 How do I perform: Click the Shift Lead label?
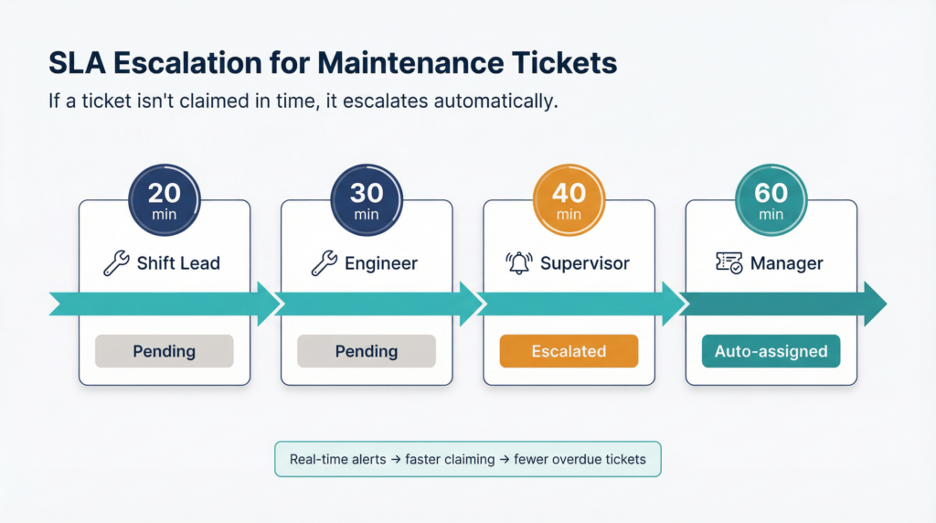[x=178, y=263]
